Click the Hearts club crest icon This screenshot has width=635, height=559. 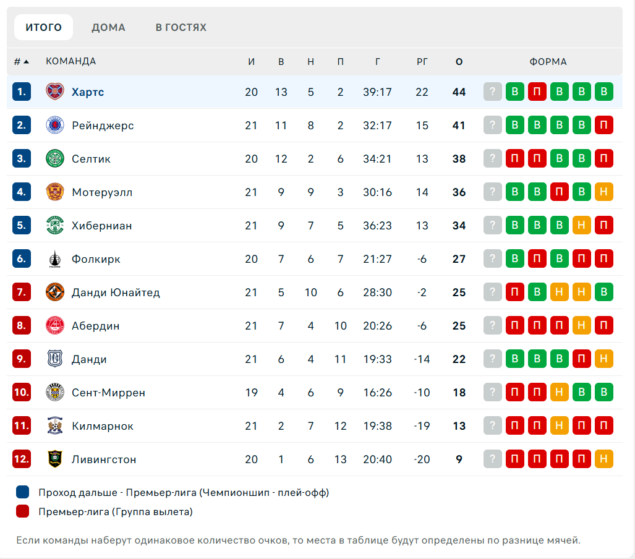[55, 92]
